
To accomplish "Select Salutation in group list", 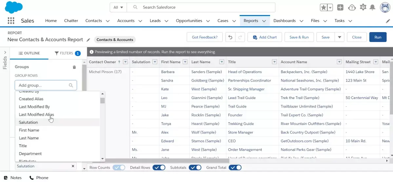I will 57,122.
